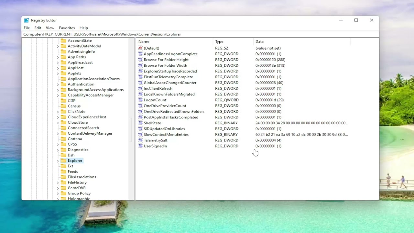Click the ExplorerStartupTraceRecorded value icon

(x=140, y=71)
